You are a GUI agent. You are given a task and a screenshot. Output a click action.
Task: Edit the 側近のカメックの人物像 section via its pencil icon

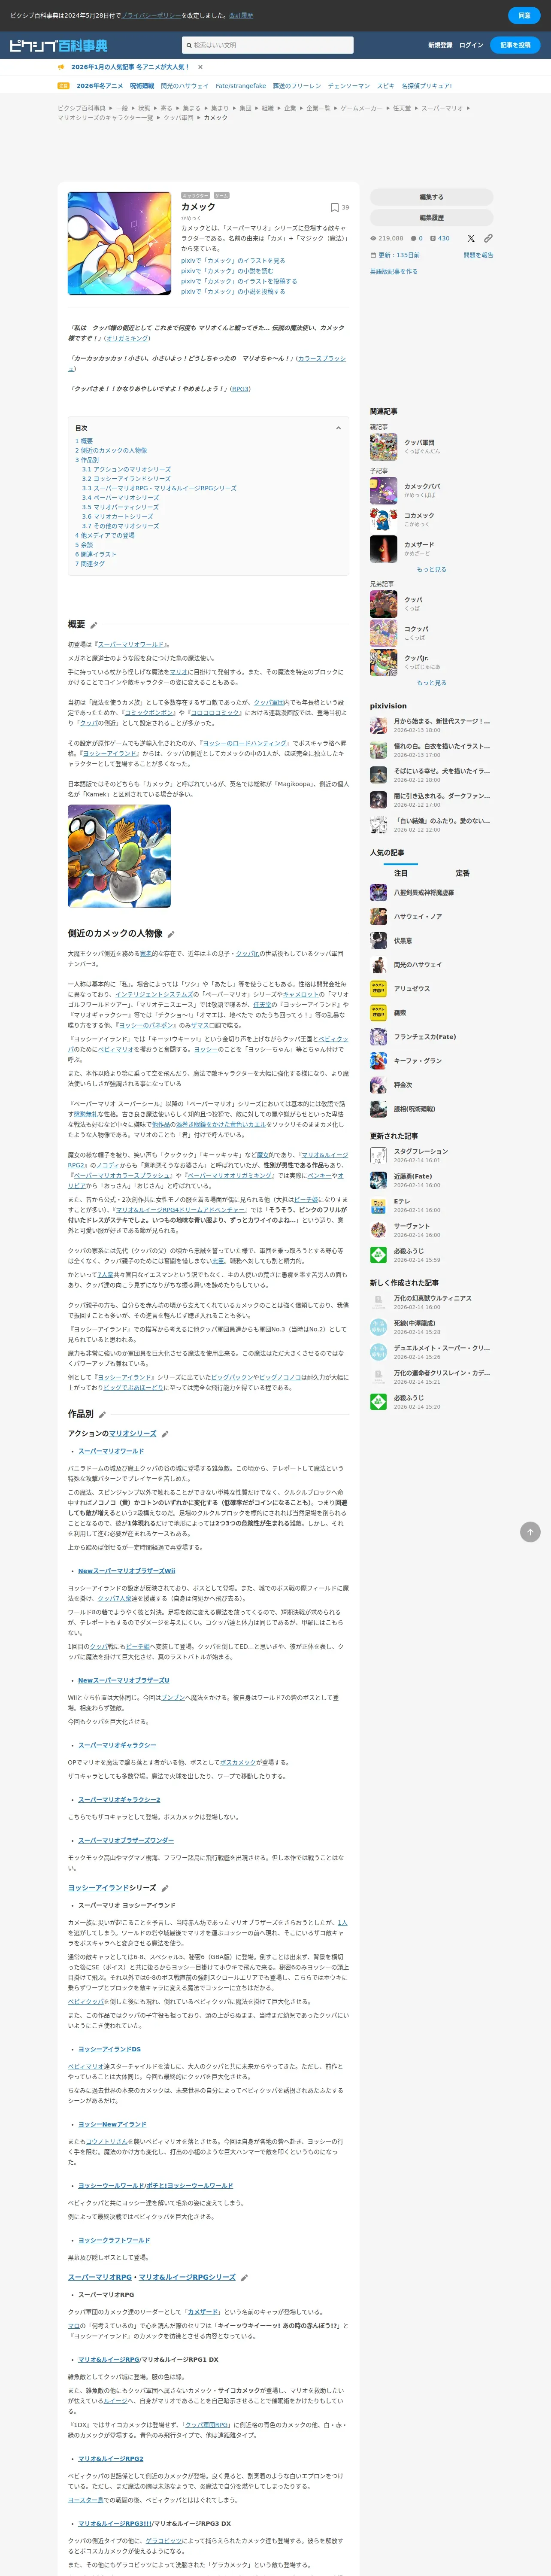pyautogui.click(x=171, y=934)
